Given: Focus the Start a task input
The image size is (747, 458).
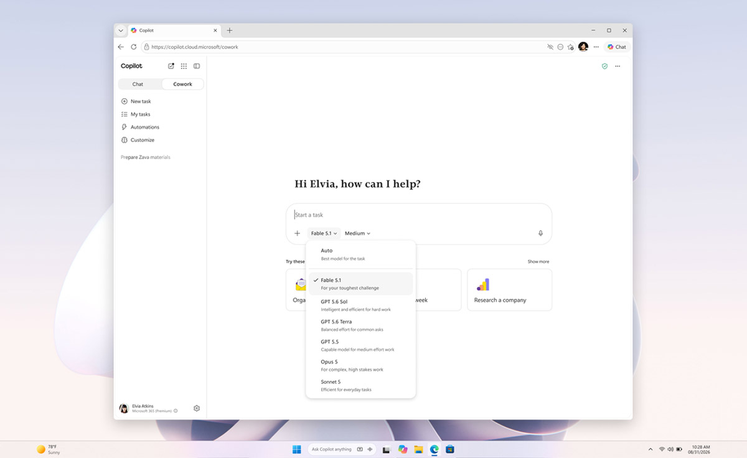Looking at the screenshot, I should click(418, 215).
